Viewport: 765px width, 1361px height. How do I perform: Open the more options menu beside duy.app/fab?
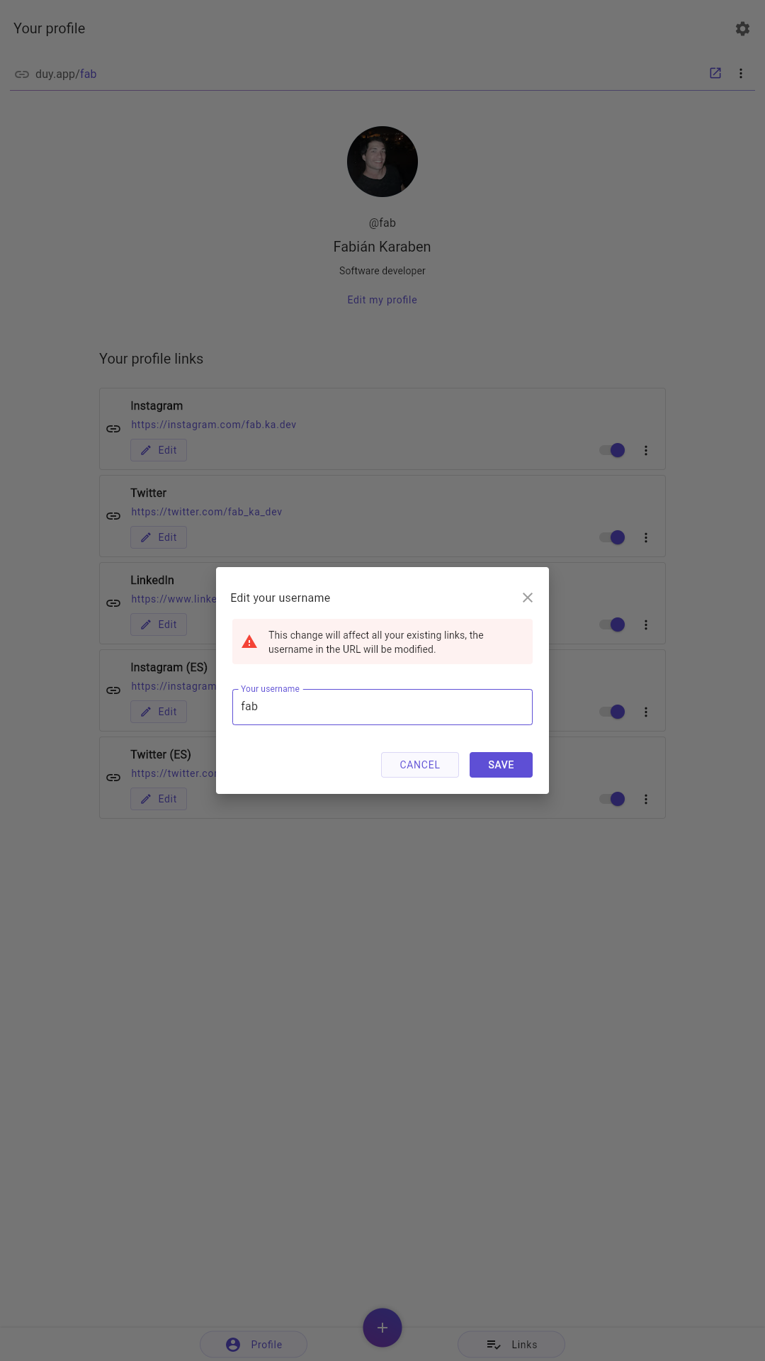(x=741, y=73)
